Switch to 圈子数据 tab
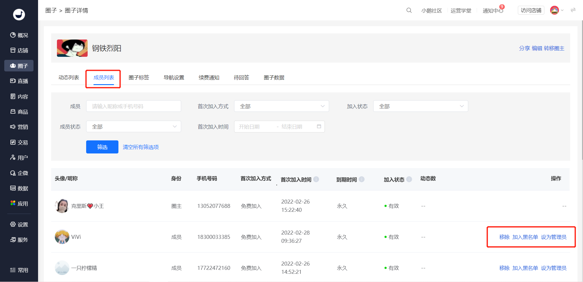This screenshot has width=583, height=282. 274,77
